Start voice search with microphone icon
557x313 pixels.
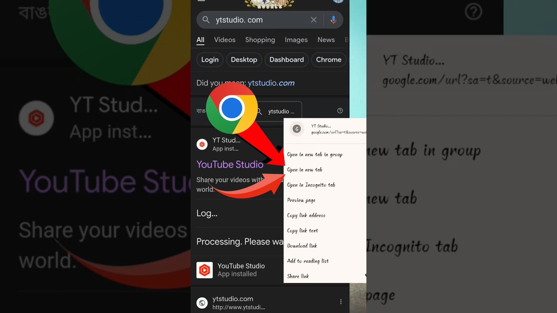pyautogui.click(x=333, y=20)
